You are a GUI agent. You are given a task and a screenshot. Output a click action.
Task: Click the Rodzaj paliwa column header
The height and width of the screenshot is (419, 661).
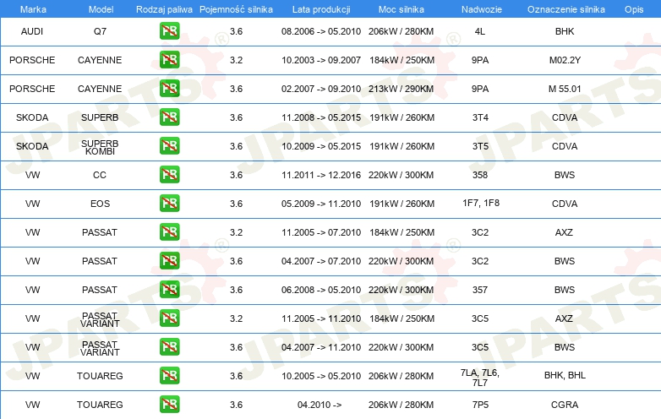(164, 9)
